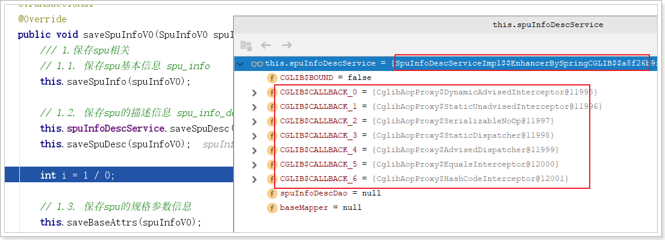Expand the CGLIB$CALLBACK_0 node
The height and width of the screenshot is (240, 665).
tap(254, 92)
